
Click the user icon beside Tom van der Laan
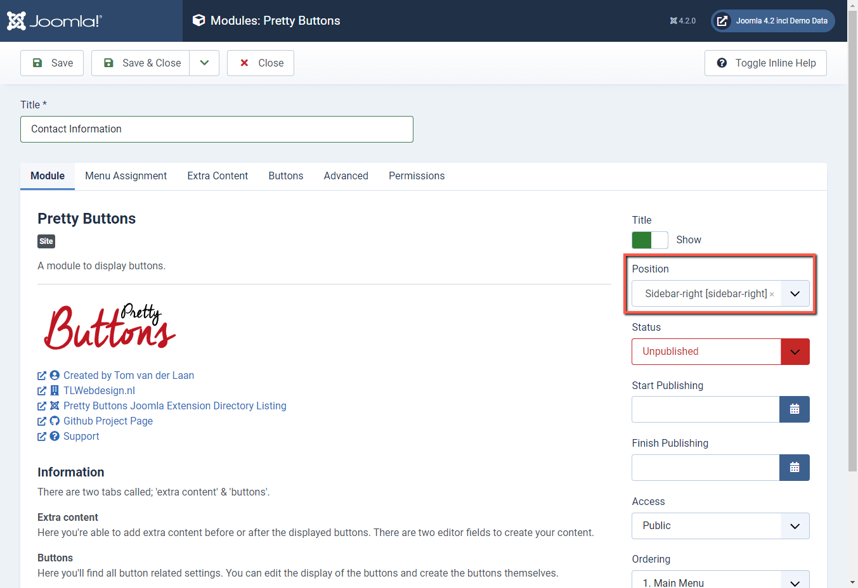click(x=54, y=375)
